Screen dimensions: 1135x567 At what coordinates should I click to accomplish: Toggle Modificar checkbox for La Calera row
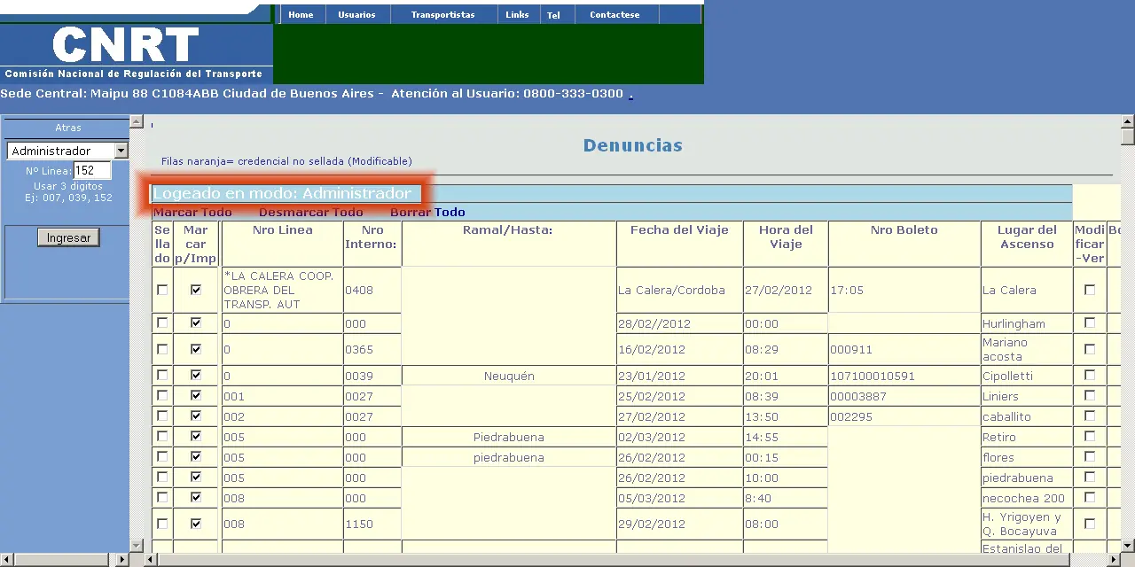click(x=1090, y=290)
